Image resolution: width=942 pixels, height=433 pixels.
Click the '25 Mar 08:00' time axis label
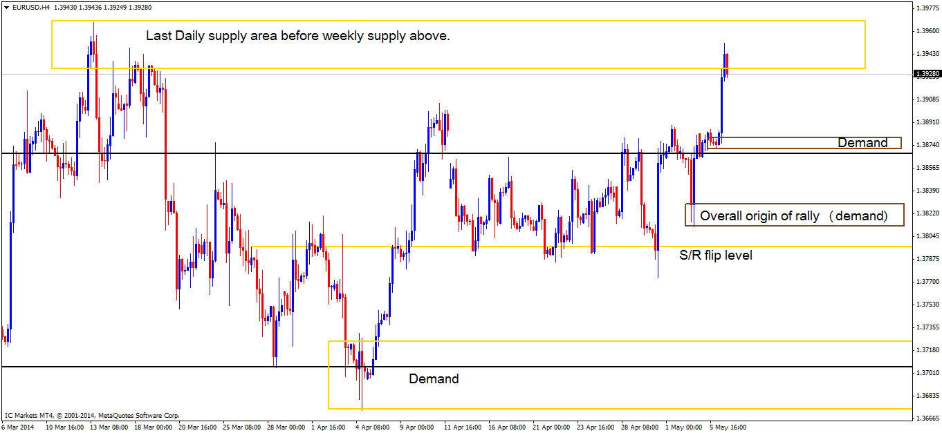[x=241, y=427]
